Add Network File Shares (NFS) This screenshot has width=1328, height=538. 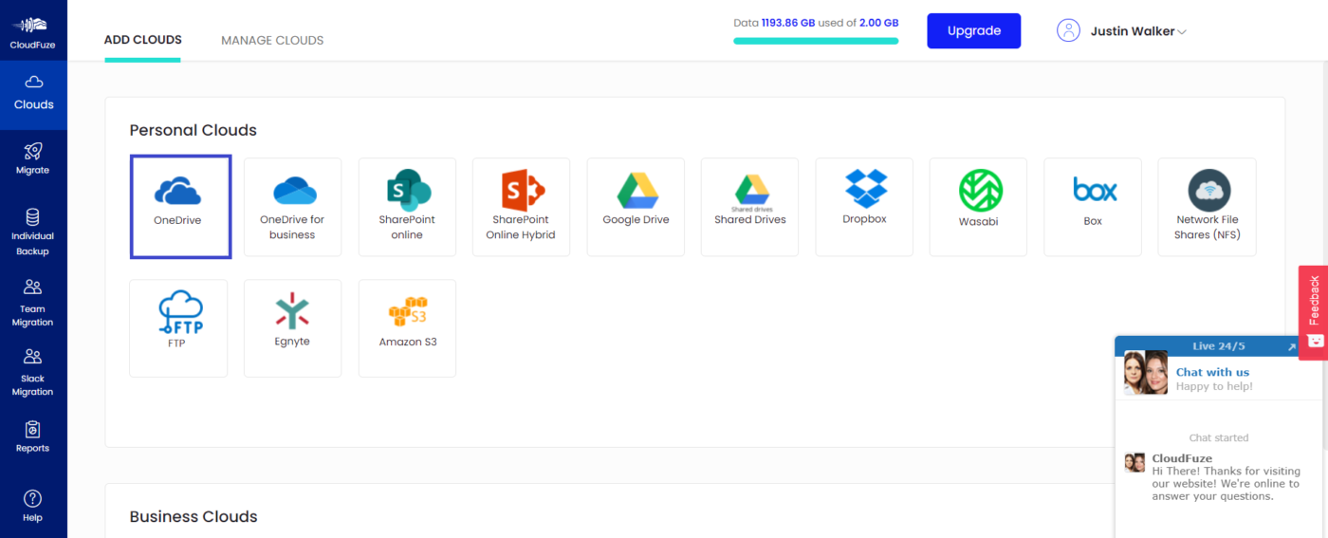(1207, 207)
